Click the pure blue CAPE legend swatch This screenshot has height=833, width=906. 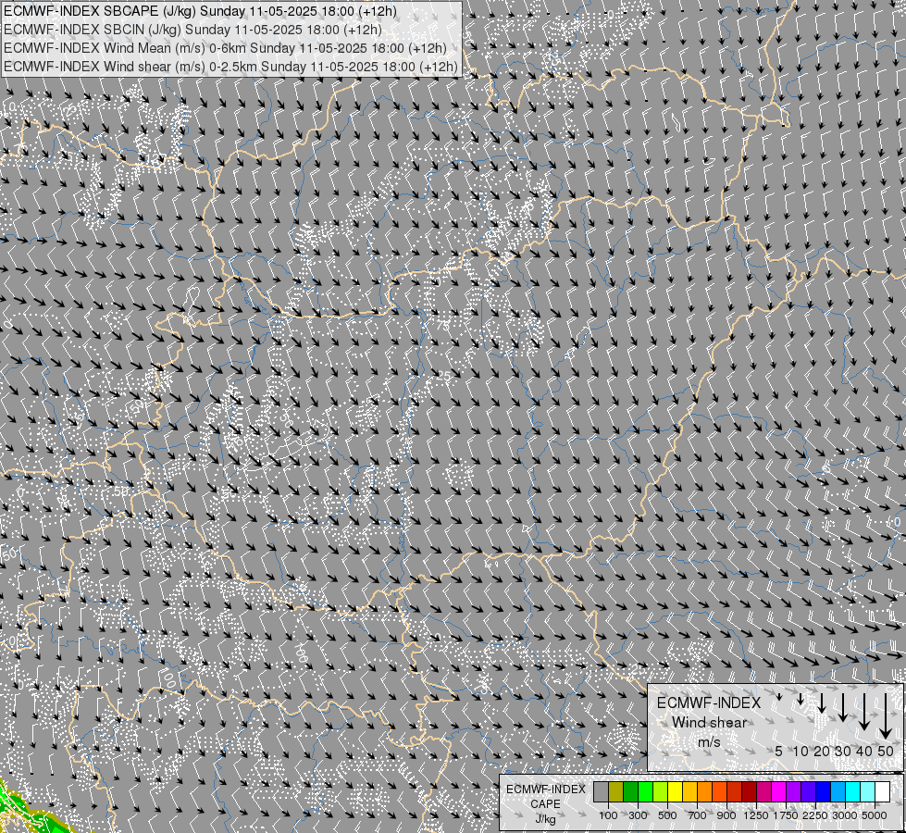click(824, 792)
